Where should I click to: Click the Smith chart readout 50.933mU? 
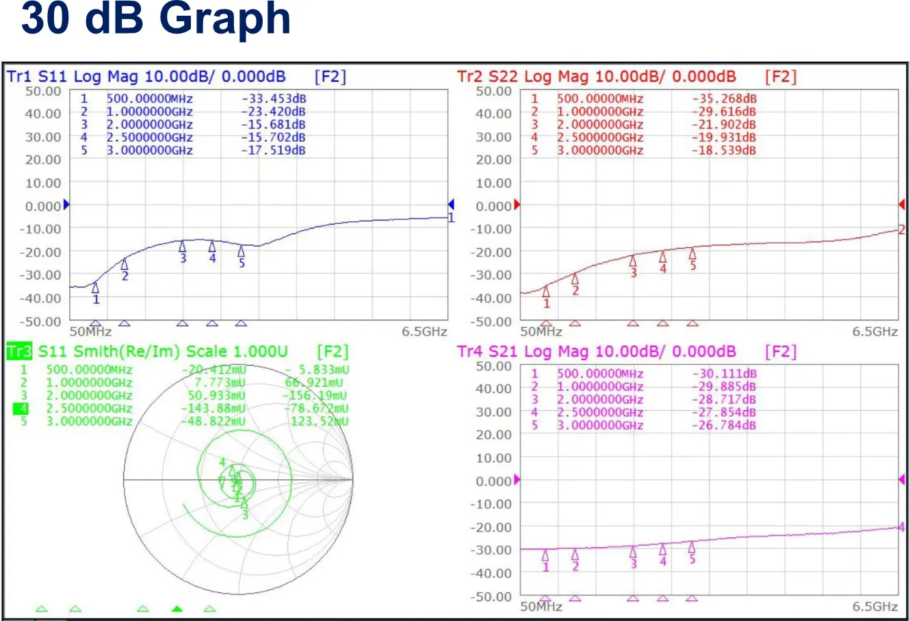pyautogui.click(x=216, y=396)
